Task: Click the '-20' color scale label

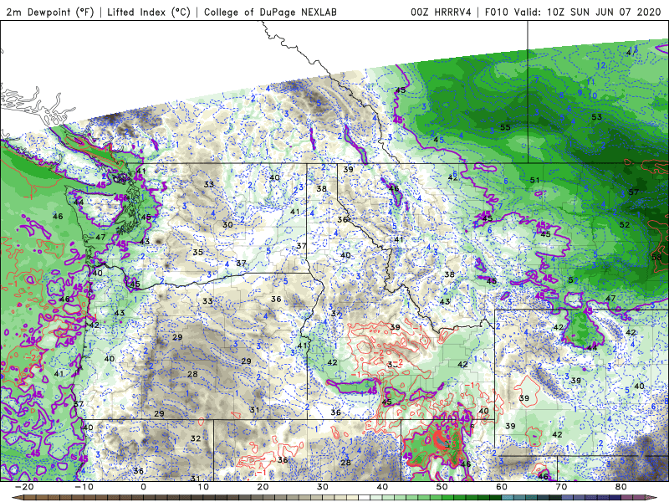Action: pyautogui.click(x=24, y=487)
